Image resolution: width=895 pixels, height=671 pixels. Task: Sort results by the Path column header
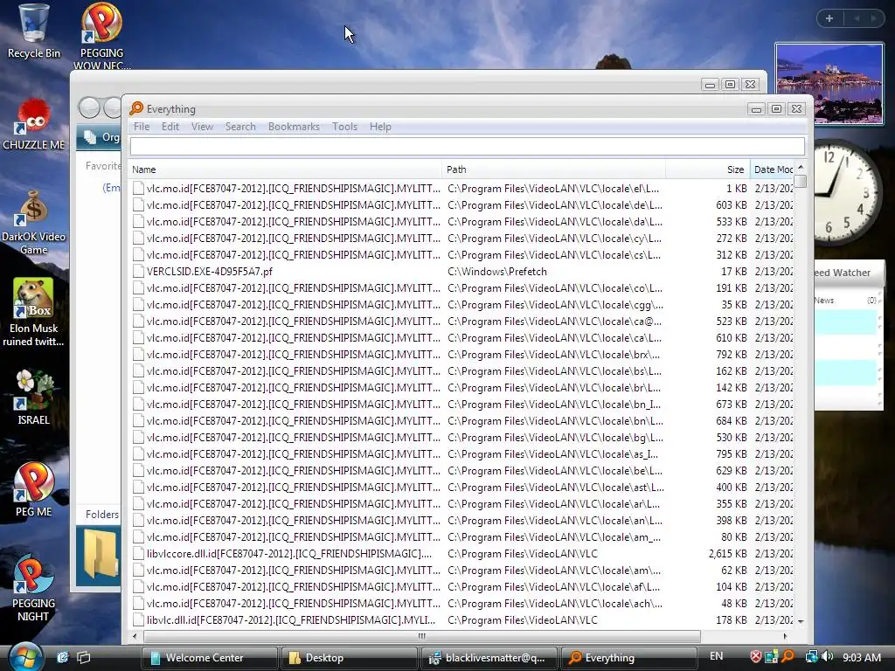[x=553, y=169]
